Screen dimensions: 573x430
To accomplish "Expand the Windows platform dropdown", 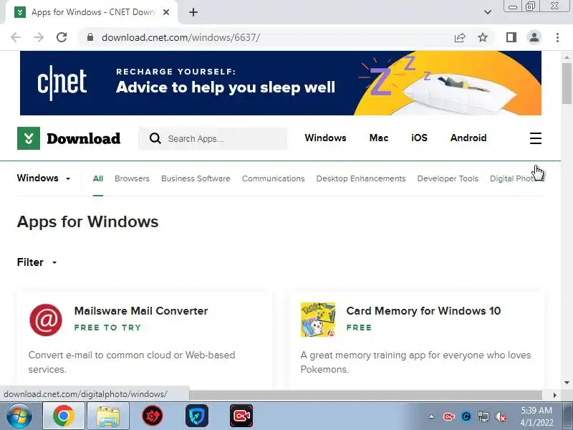I will click(x=44, y=178).
